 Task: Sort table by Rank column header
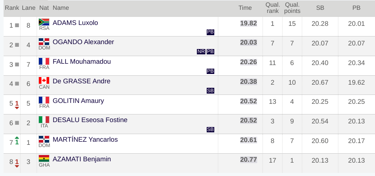point(12,8)
